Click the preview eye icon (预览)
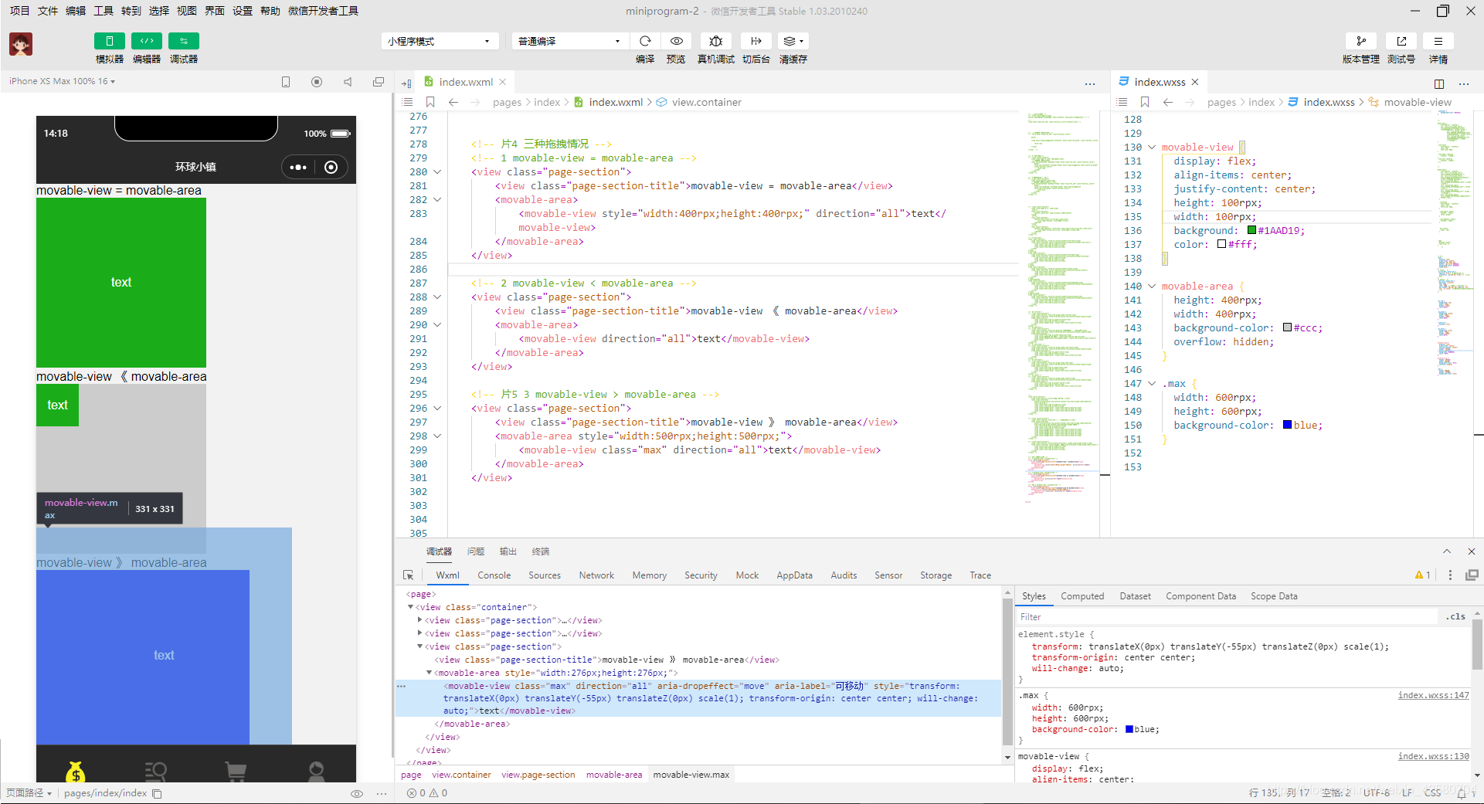Screen dimensions: 1484x804 pos(676,41)
